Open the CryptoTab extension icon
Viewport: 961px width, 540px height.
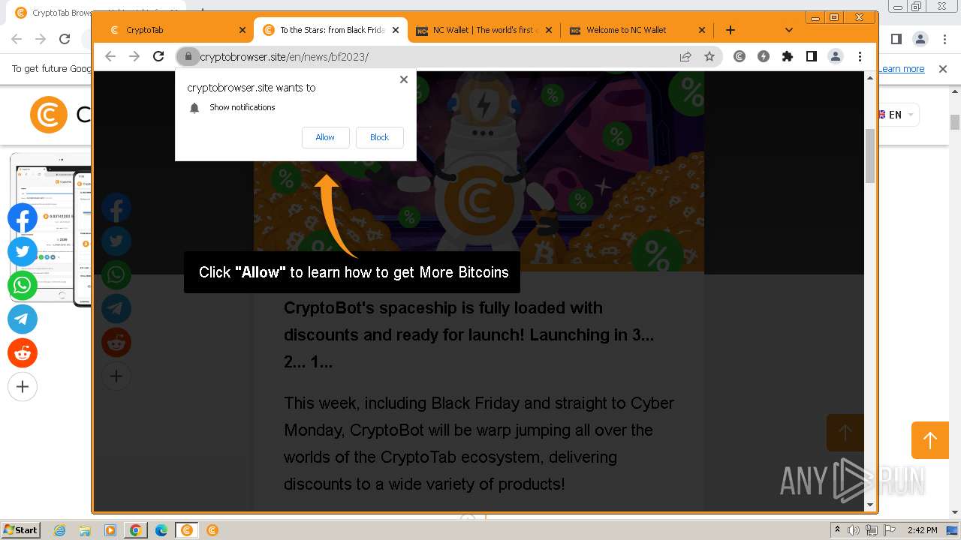[740, 56]
